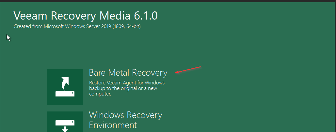Click the drive shape in Windows Recovery icon
The image size is (336, 132).
(65, 123)
